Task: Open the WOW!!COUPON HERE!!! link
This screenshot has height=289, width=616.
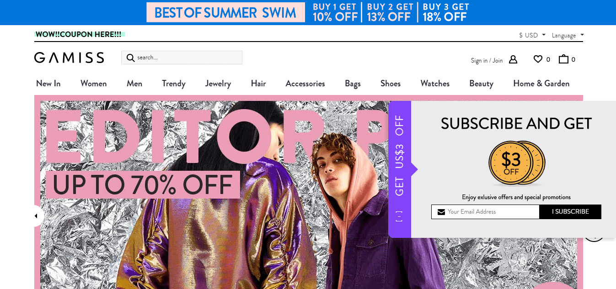Action: (79, 34)
